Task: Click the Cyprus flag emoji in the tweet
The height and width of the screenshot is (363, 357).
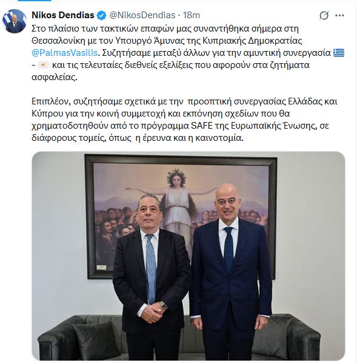Action: (44, 66)
